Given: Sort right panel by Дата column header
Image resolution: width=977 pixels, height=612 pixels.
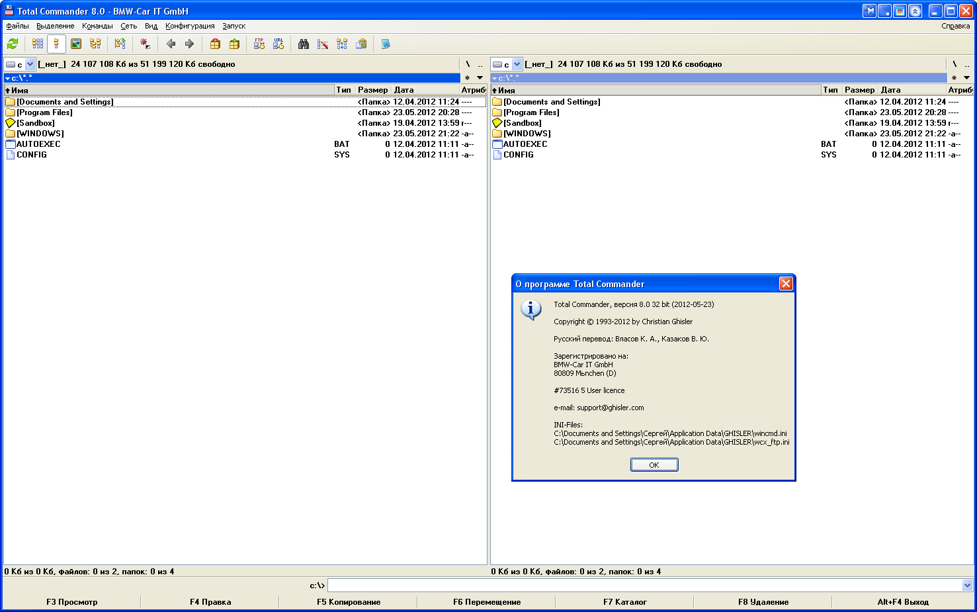Looking at the screenshot, I should point(912,90).
